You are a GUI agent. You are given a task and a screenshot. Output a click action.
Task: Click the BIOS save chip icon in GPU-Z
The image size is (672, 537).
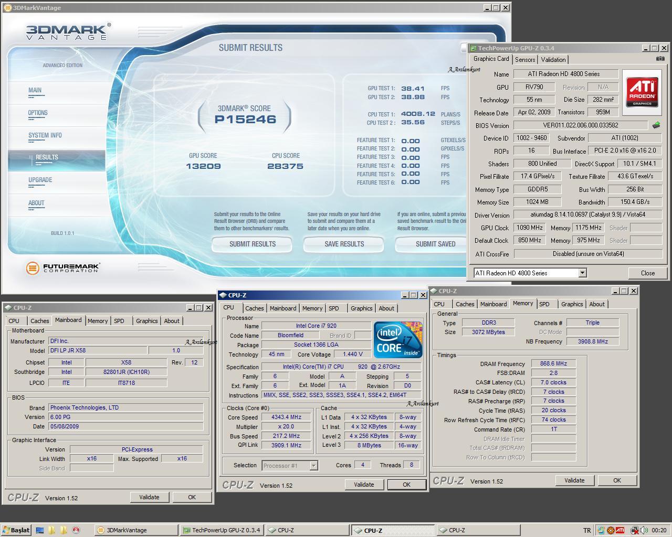656,125
